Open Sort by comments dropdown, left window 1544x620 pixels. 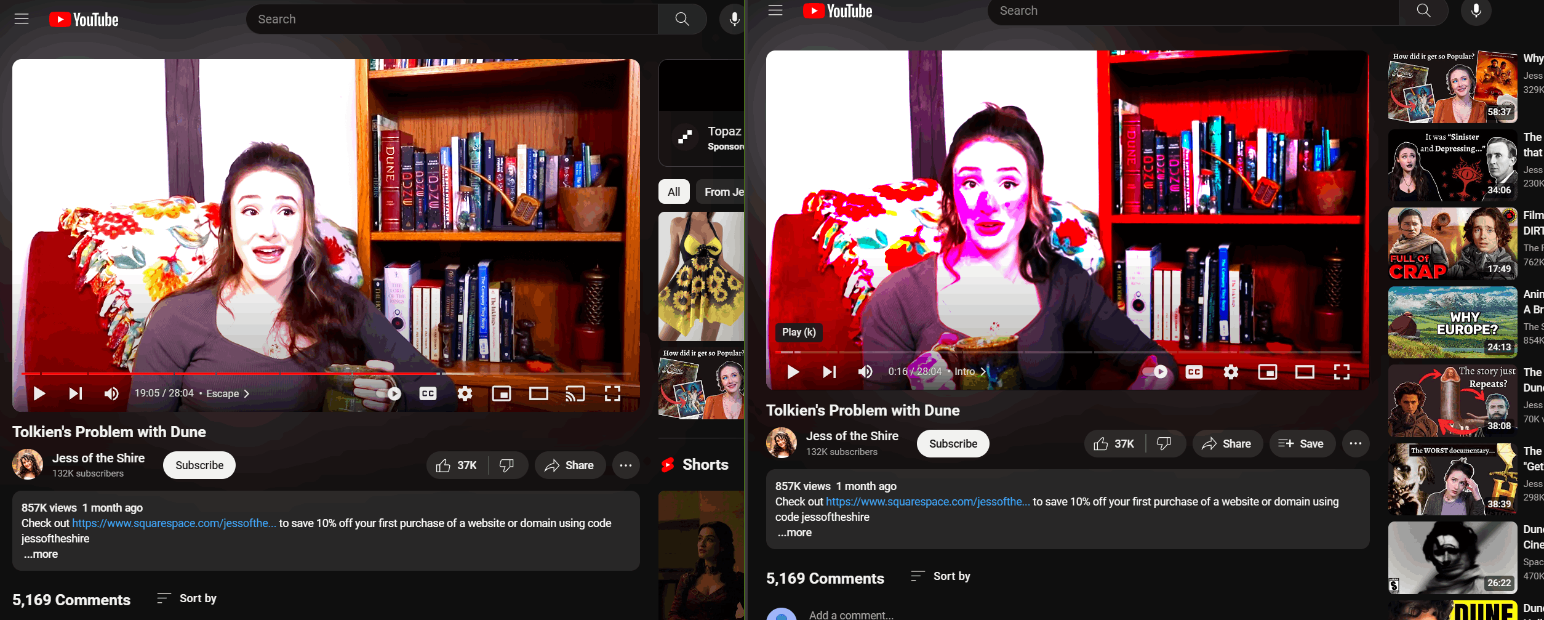186,598
